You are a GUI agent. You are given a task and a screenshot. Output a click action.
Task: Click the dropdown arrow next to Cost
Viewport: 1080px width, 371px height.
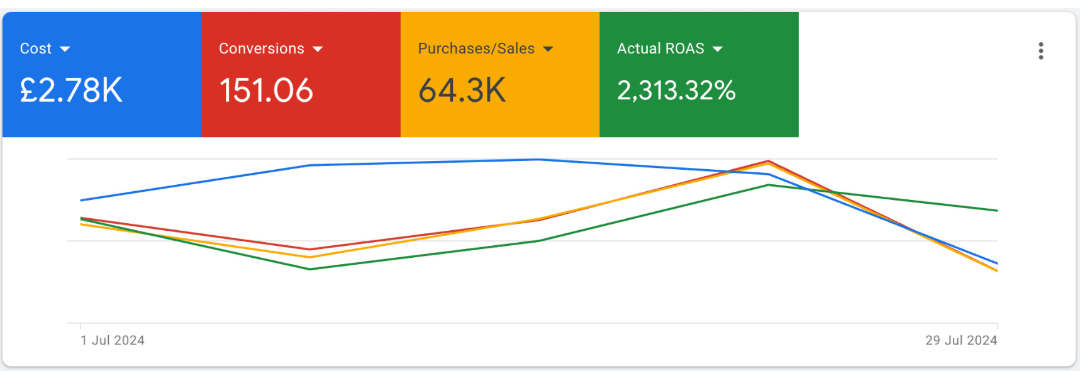[65, 49]
